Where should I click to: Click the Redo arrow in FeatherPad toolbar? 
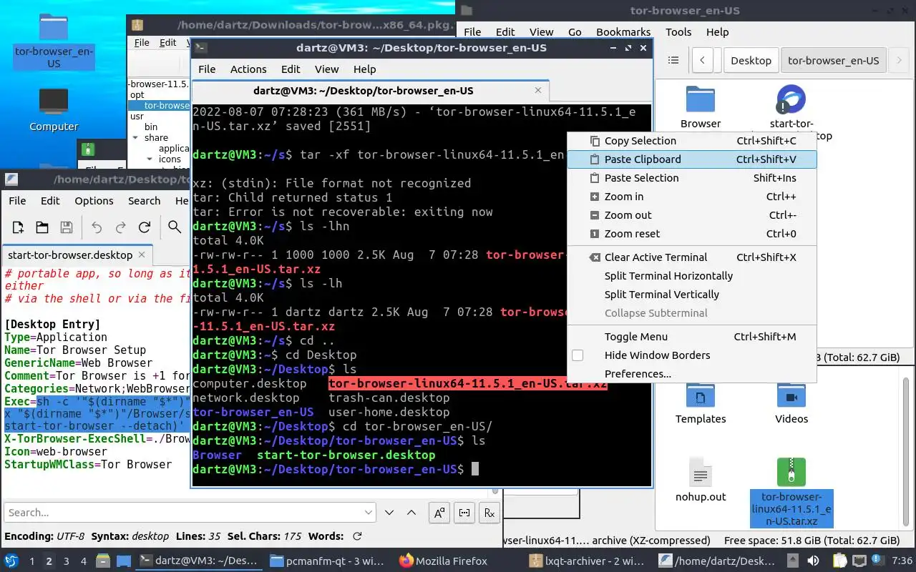click(121, 227)
